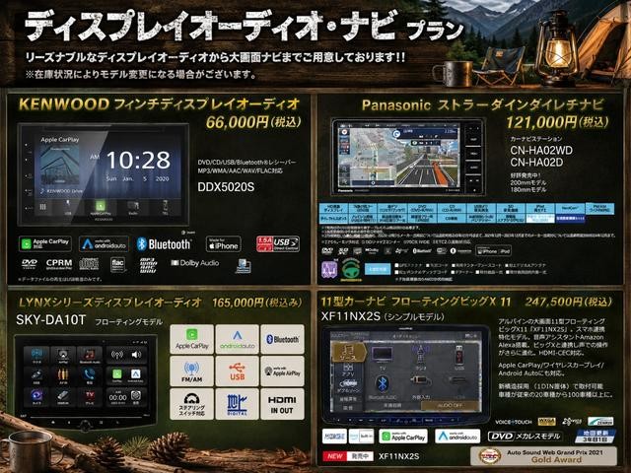Click the price 247,500円(税込)
Image resolution: width=631 pixels, height=473 pixels.
pyautogui.click(x=568, y=302)
